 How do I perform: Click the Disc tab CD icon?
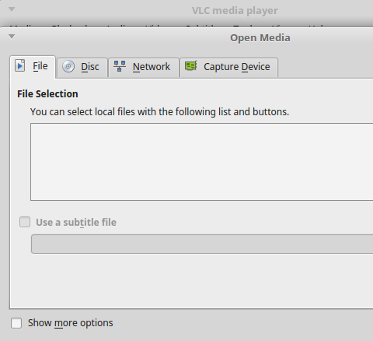pyautogui.click(x=68, y=66)
